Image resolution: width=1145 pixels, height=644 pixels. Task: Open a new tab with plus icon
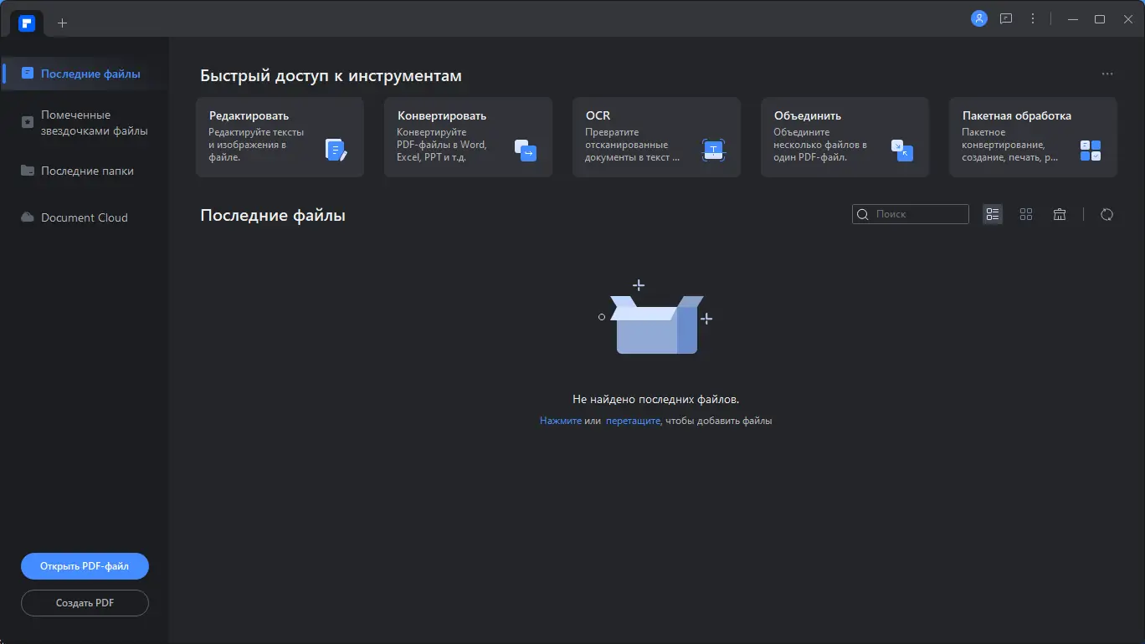(x=62, y=23)
